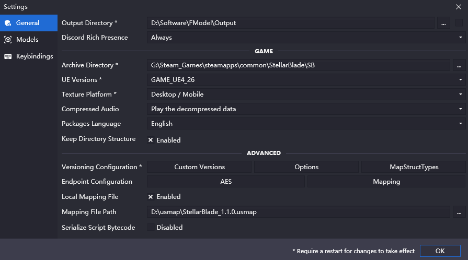Disable the Local Mapping File checkbox
Screen dimensions: 468x260
[151, 197]
